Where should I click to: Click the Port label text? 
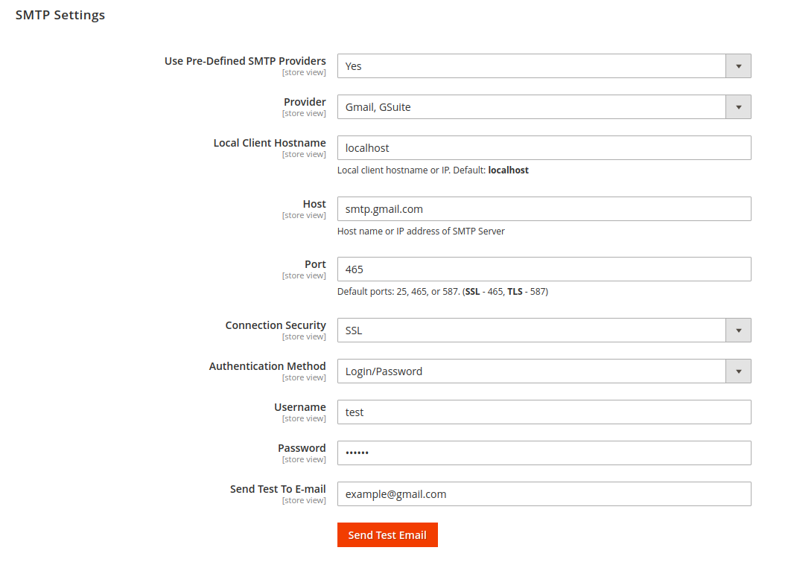coord(315,264)
